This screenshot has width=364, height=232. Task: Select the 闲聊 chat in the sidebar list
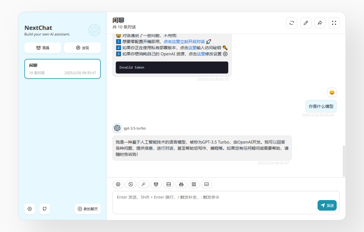point(62,69)
